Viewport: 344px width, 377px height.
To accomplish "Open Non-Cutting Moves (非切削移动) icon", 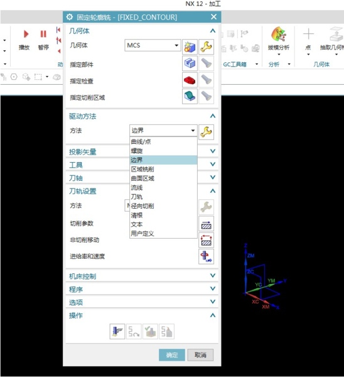I will point(206,240).
